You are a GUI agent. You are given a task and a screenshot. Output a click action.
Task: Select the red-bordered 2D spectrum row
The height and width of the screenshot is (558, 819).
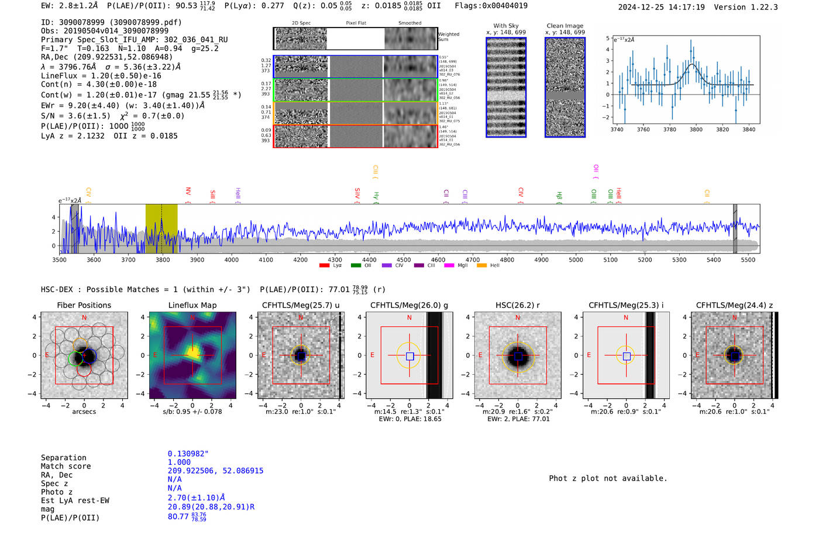tap(356, 136)
